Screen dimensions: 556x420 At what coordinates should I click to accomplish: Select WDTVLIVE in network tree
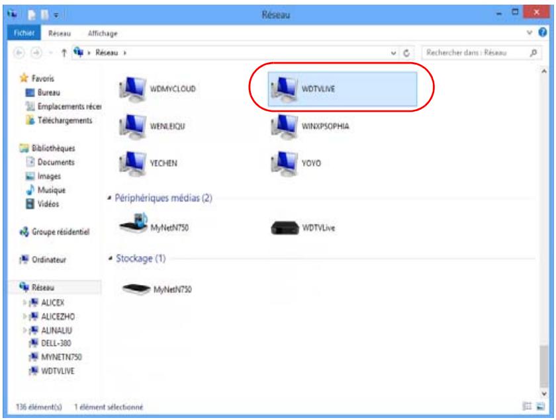[58, 371]
